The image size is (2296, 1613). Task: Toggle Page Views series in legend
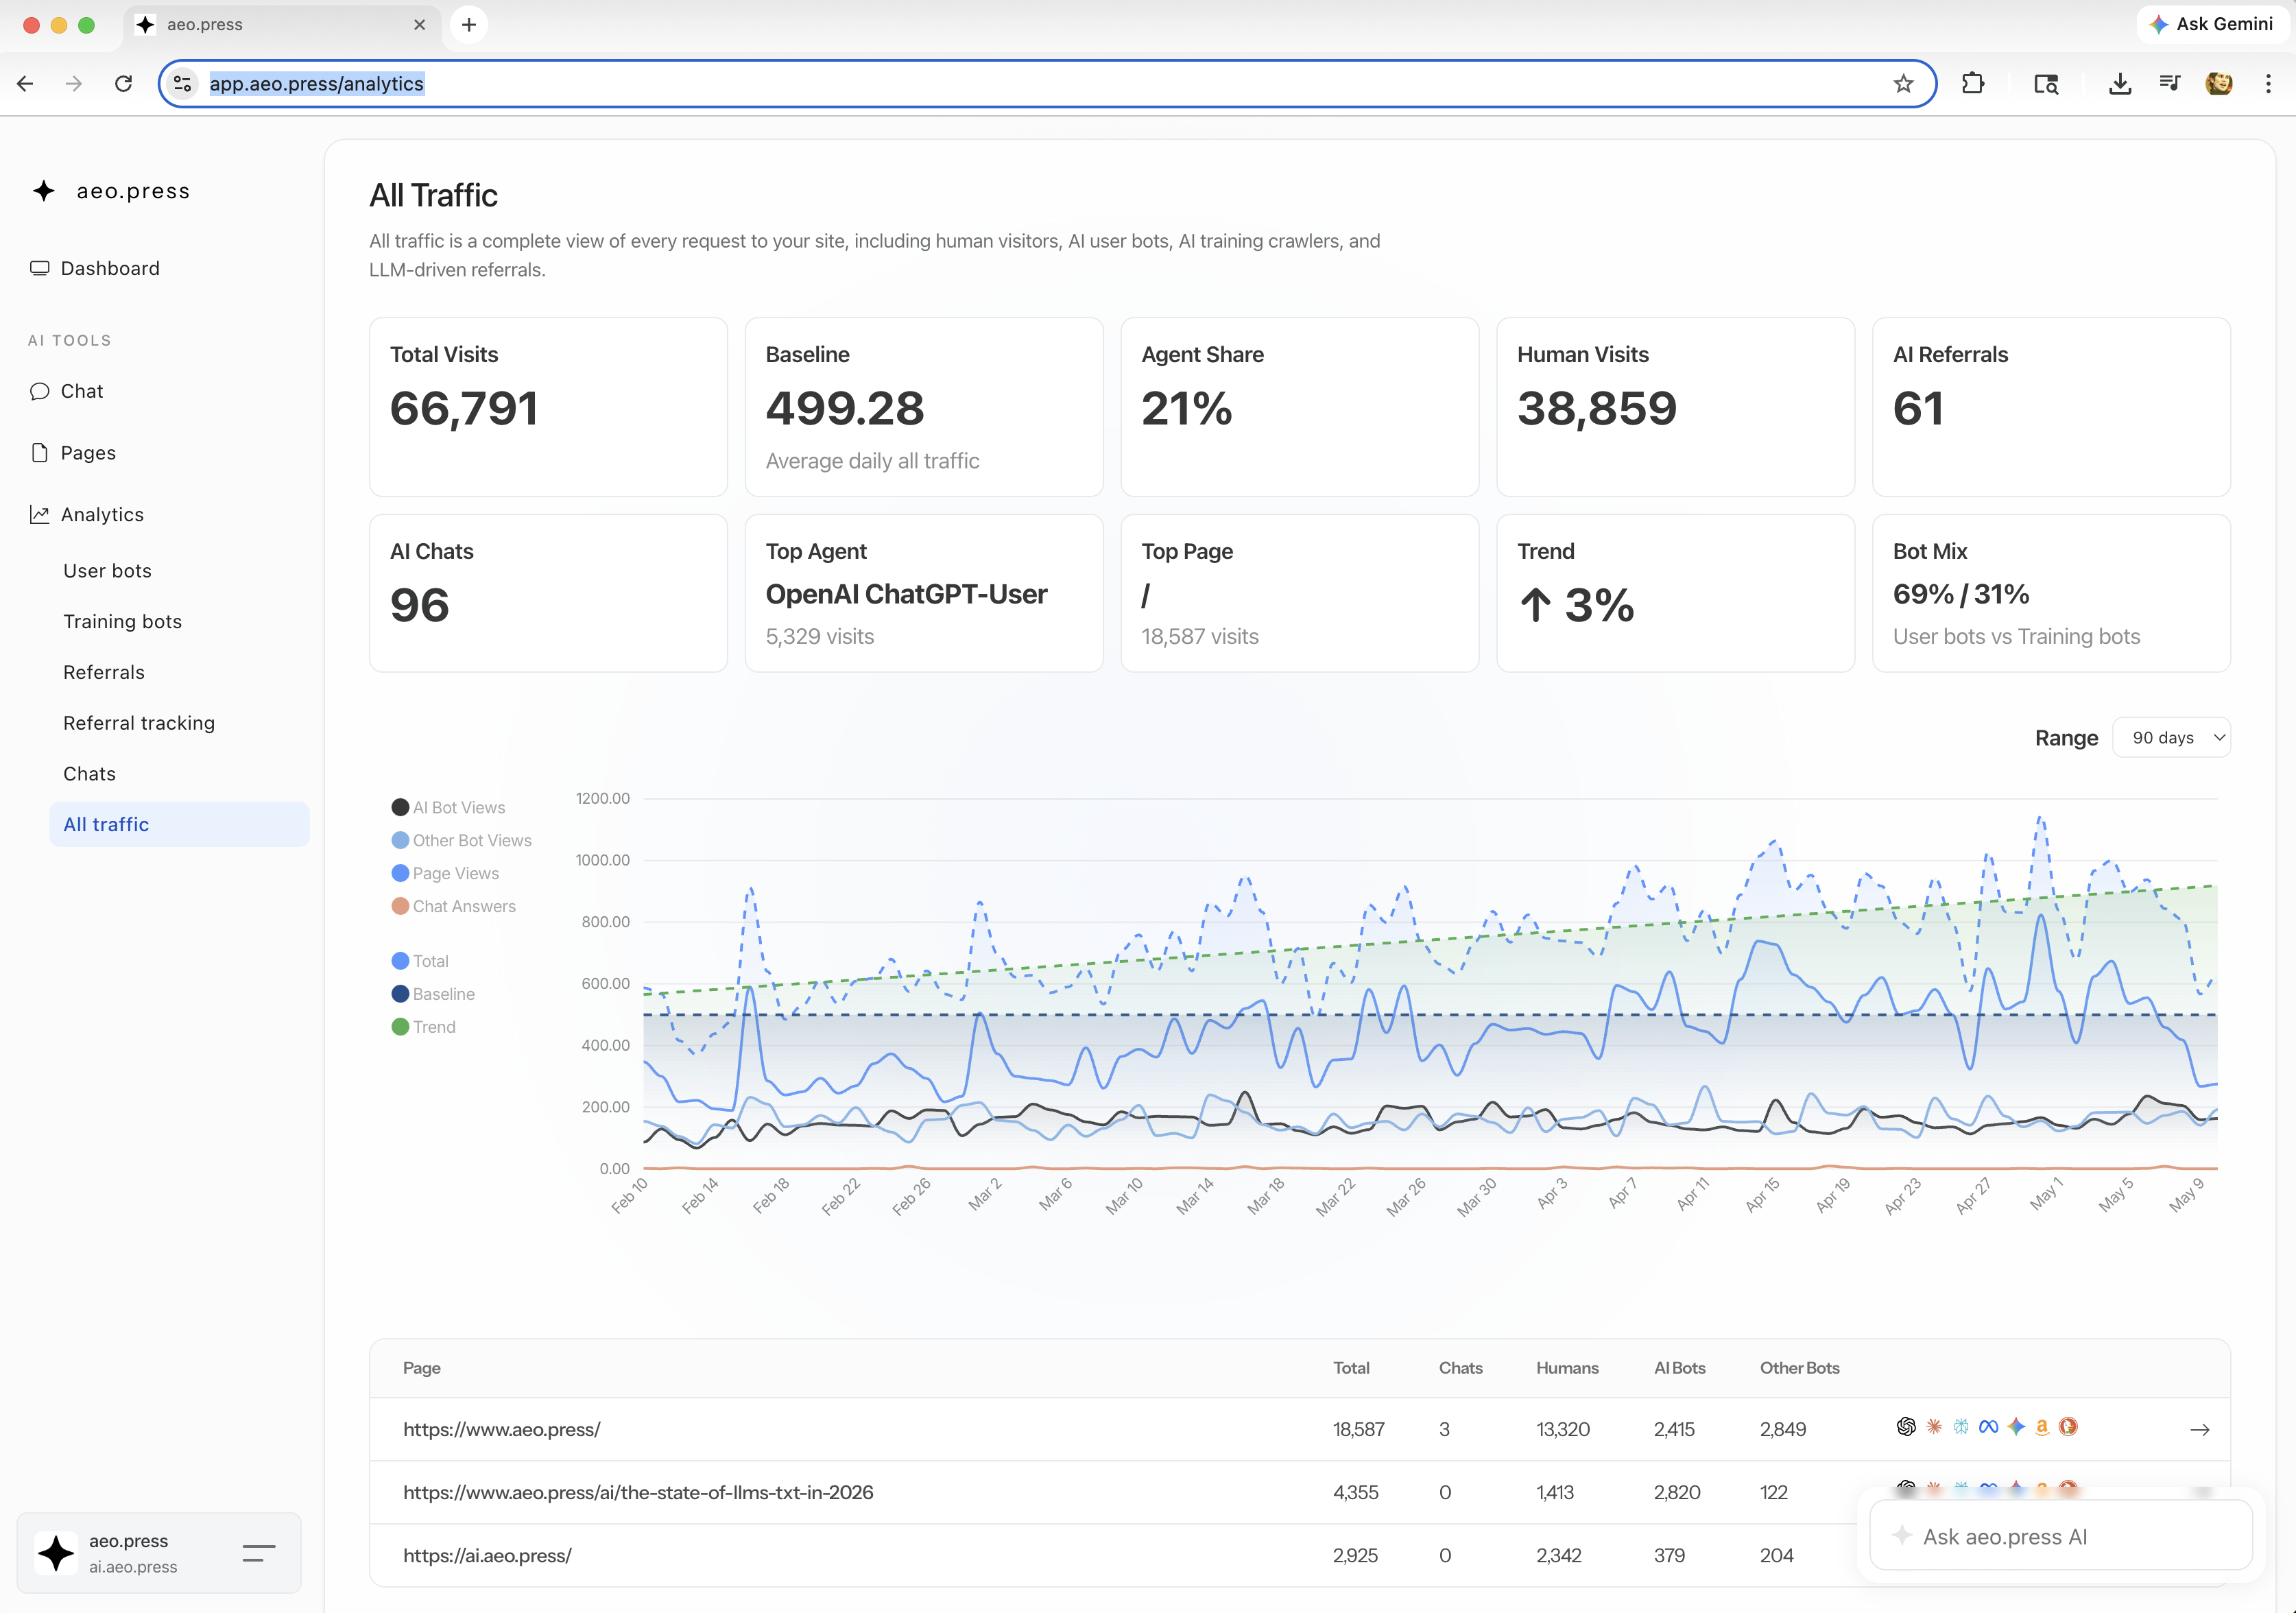click(x=445, y=873)
